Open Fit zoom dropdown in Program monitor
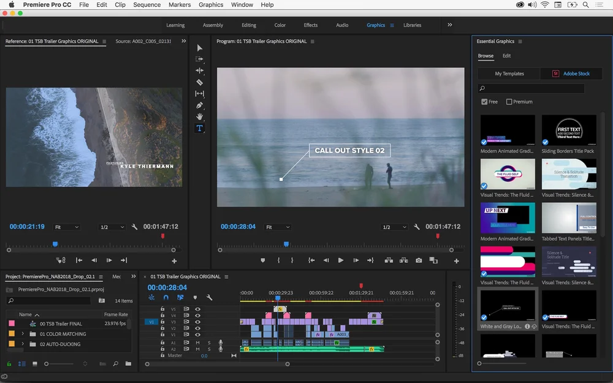Viewport: 613px width, 383px height. (278, 227)
